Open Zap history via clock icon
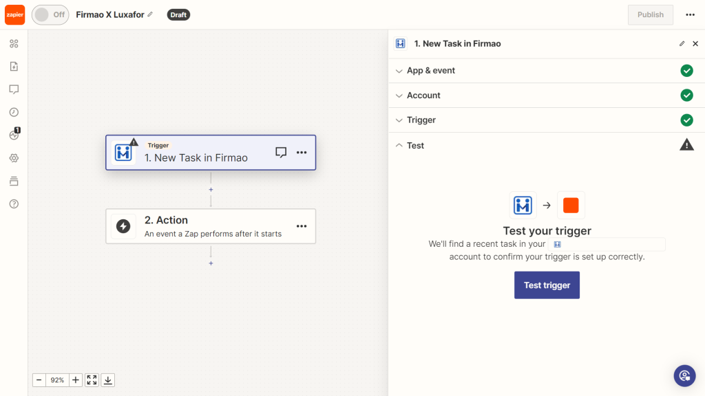705x396 pixels. point(14,112)
